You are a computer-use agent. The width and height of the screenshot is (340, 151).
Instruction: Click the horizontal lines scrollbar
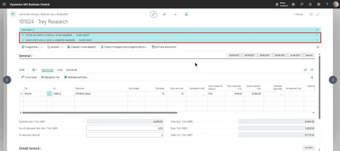100,113
